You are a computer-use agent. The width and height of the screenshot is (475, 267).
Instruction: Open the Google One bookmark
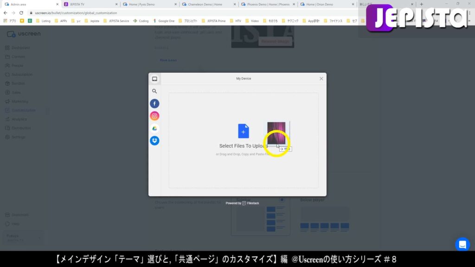[164, 21]
